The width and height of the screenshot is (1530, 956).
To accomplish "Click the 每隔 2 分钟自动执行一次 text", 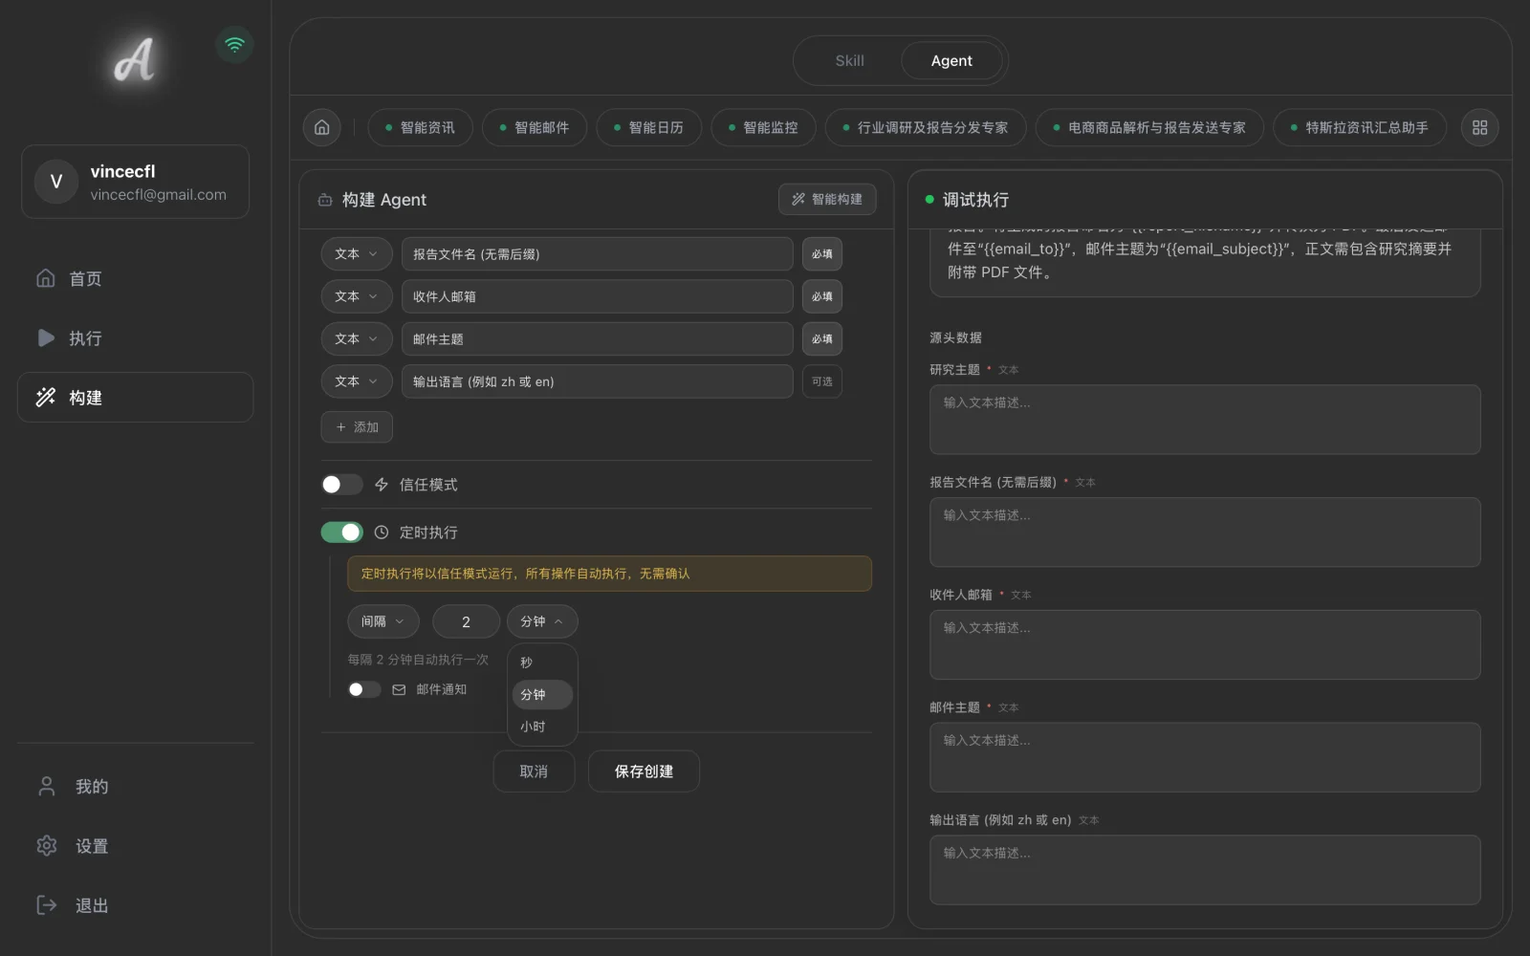I will pyautogui.click(x=418, y=660).
